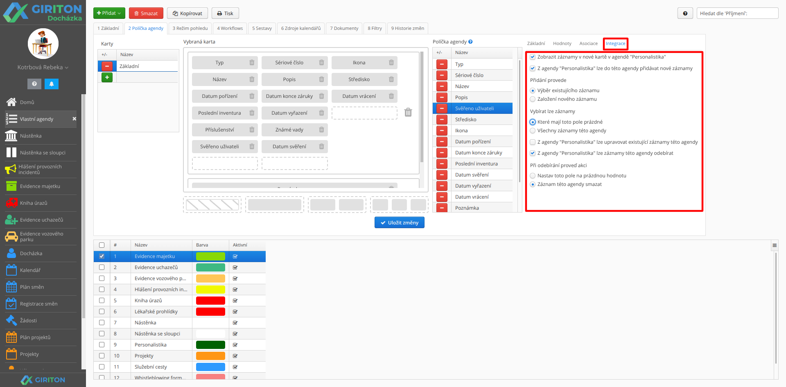
Task: Click the search field Hledat dle Příjmení
Action: pyautogui.click(x=737, y=13)
